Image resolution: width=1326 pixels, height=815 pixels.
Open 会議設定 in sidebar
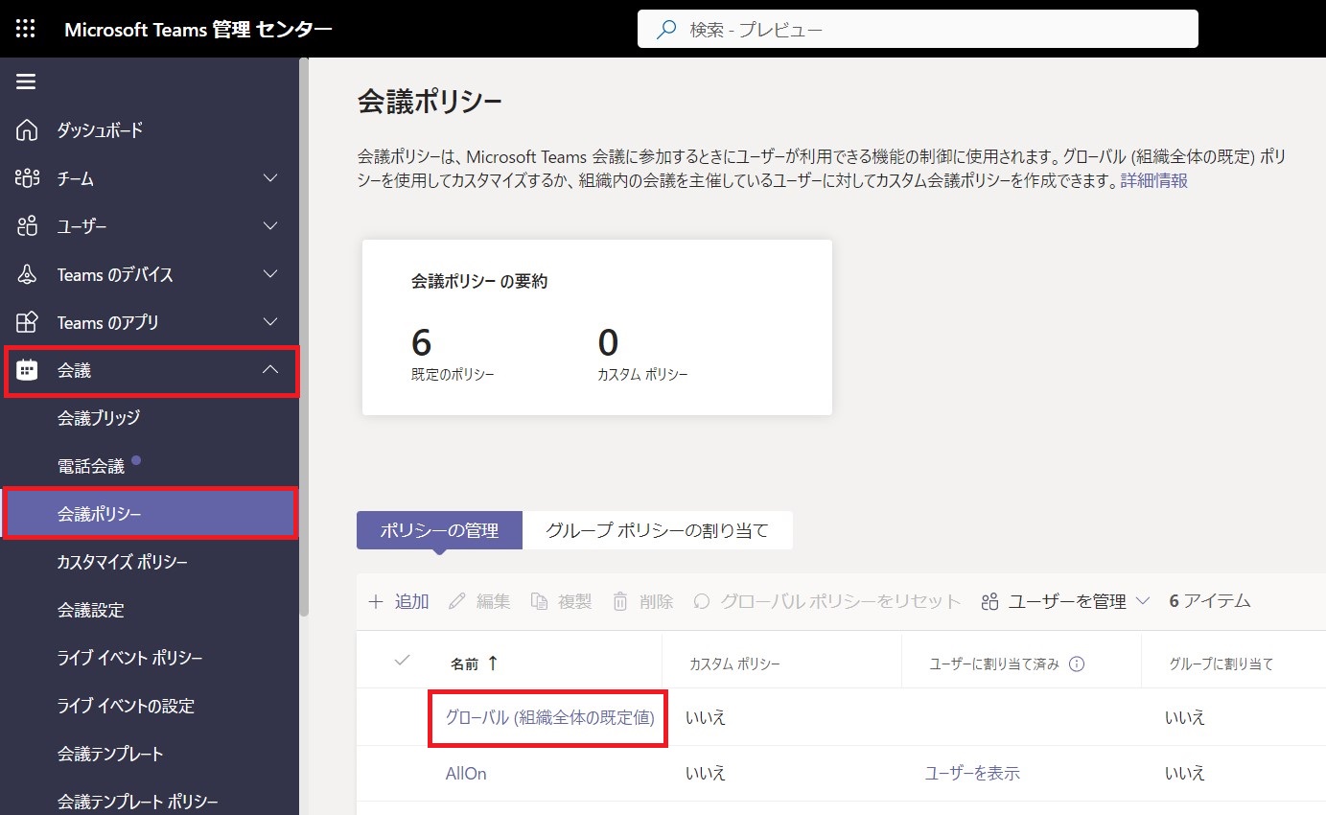(91, 610)
